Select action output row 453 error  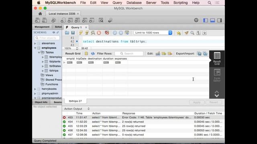[143, 117]
